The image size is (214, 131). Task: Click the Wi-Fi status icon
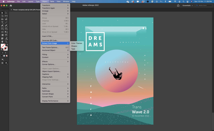coord(175,1)
